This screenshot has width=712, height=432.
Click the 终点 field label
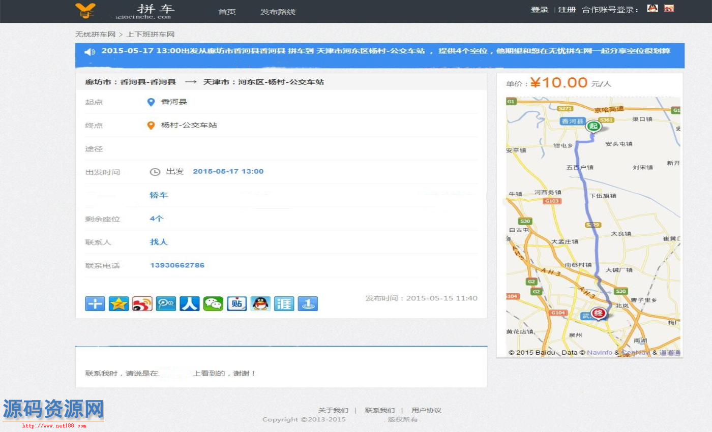(94, 126)
